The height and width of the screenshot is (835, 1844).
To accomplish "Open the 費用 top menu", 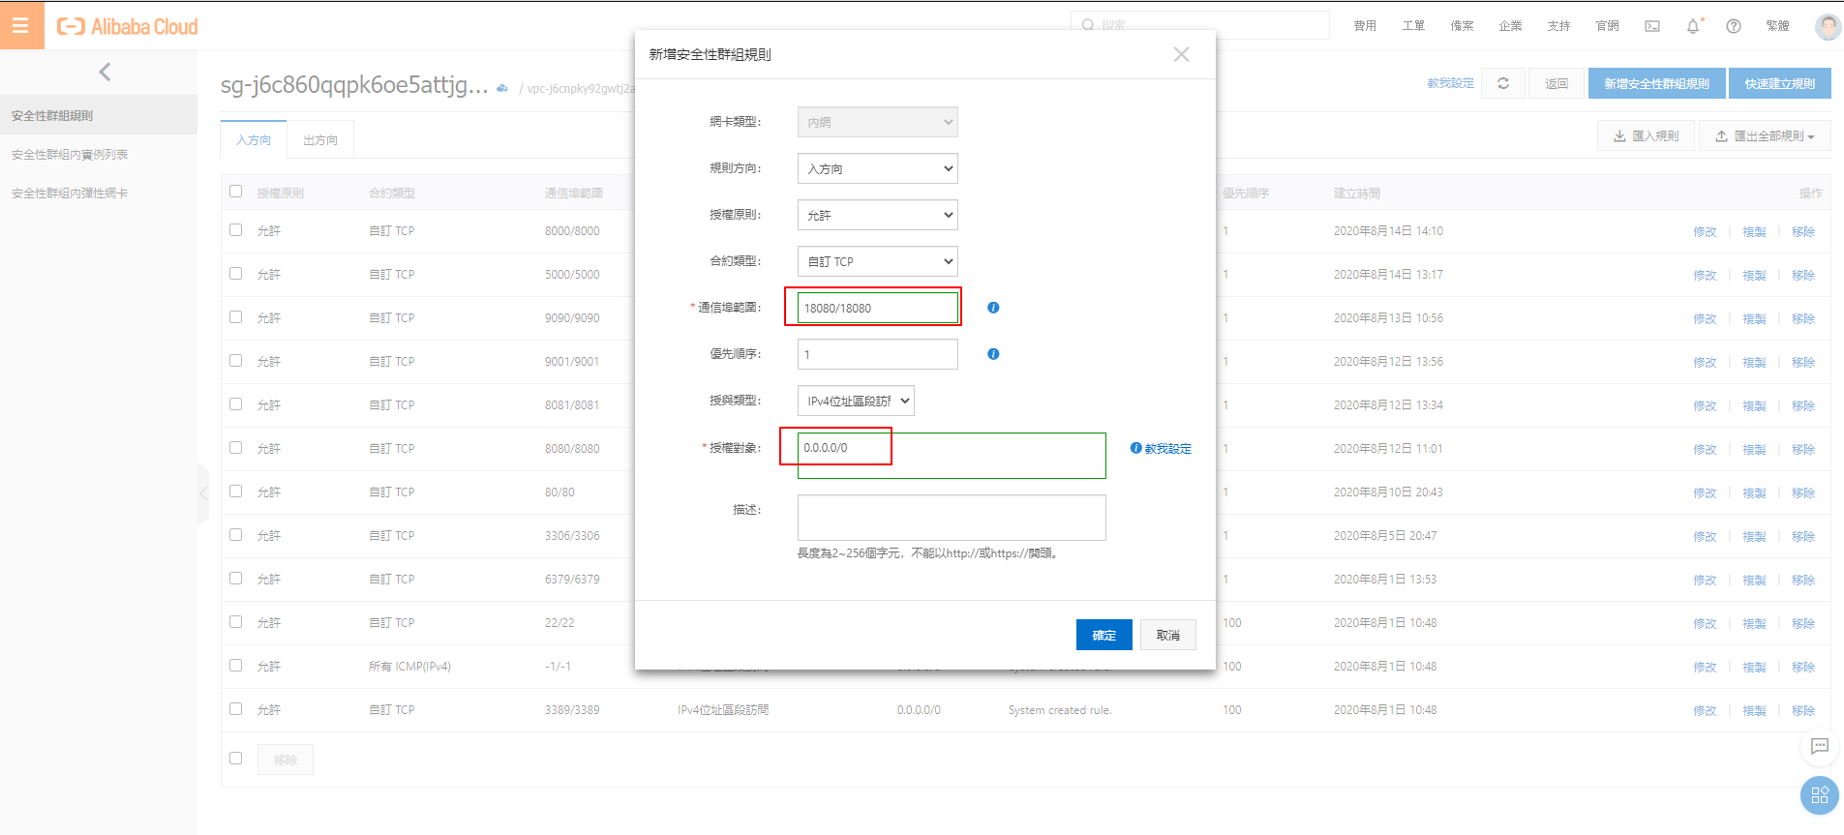I will pos(1365,26).
